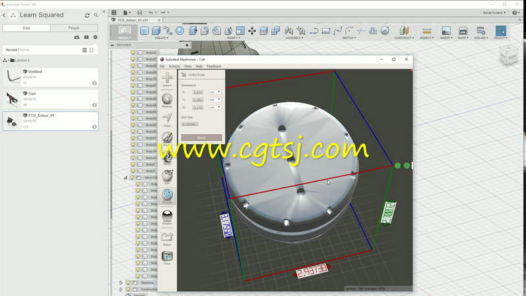526x296 pixels.
Task: Choose the Select tool in Meshmixer
Action: coord(167,120)
